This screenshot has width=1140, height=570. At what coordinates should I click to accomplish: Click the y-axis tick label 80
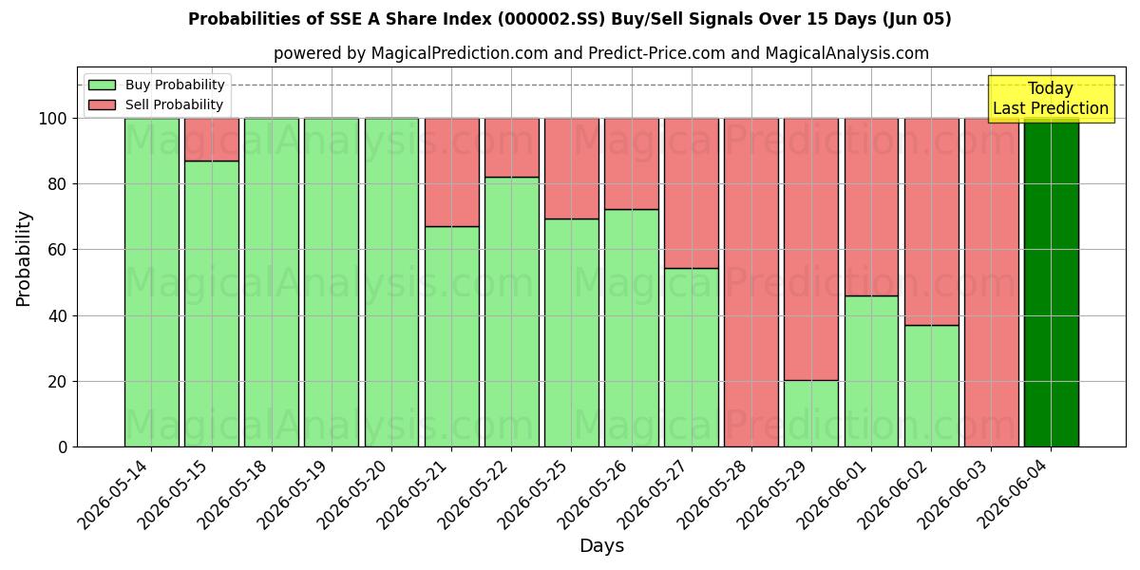tap(58, 184)
